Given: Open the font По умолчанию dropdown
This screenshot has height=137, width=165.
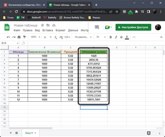Looking at the screenshot, I should pos(83,37).
